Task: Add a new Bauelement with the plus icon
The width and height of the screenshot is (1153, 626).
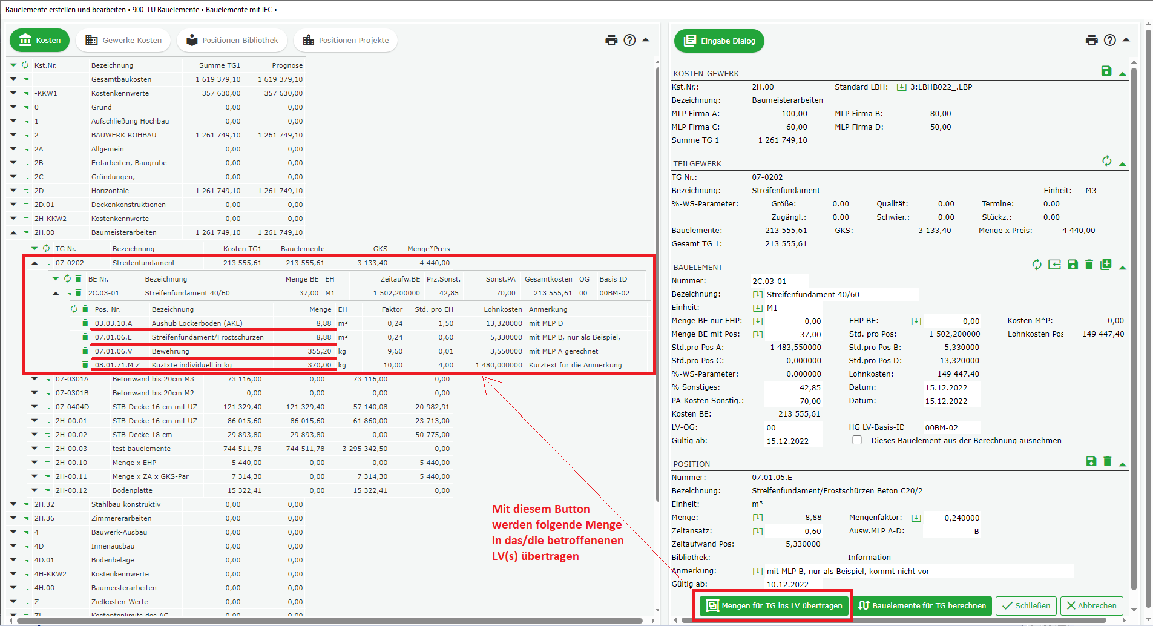Action: (x=1106, y=265)
